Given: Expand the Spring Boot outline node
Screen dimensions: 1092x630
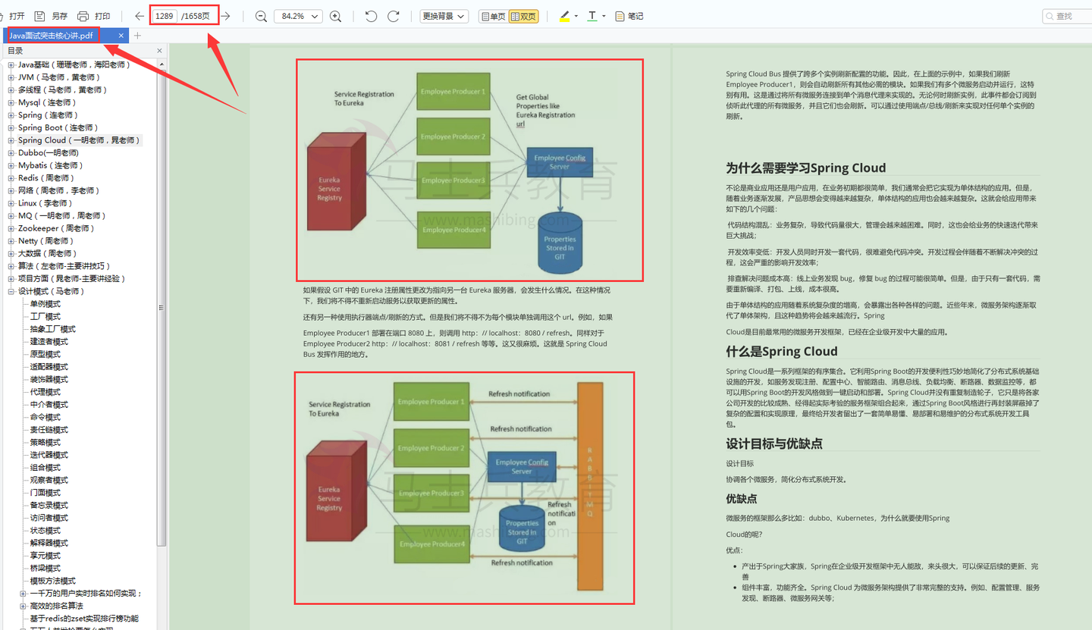Looking at the screenshot, I should pyautogui.click(x=11, y=128).
